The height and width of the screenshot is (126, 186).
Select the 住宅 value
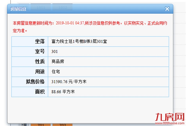[x=56, y=72]
